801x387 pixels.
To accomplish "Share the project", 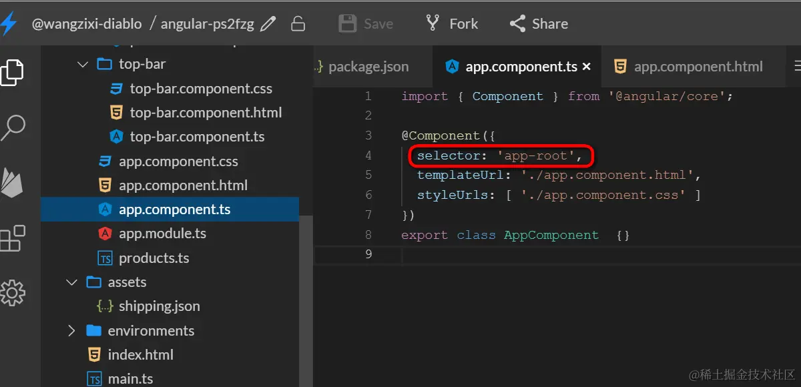I will coord(539,24).
